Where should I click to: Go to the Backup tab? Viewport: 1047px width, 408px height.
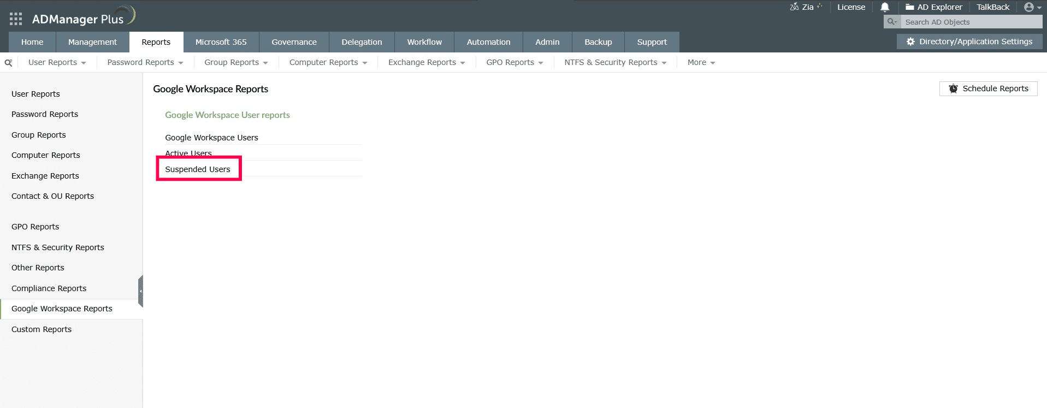click(598, 42)
